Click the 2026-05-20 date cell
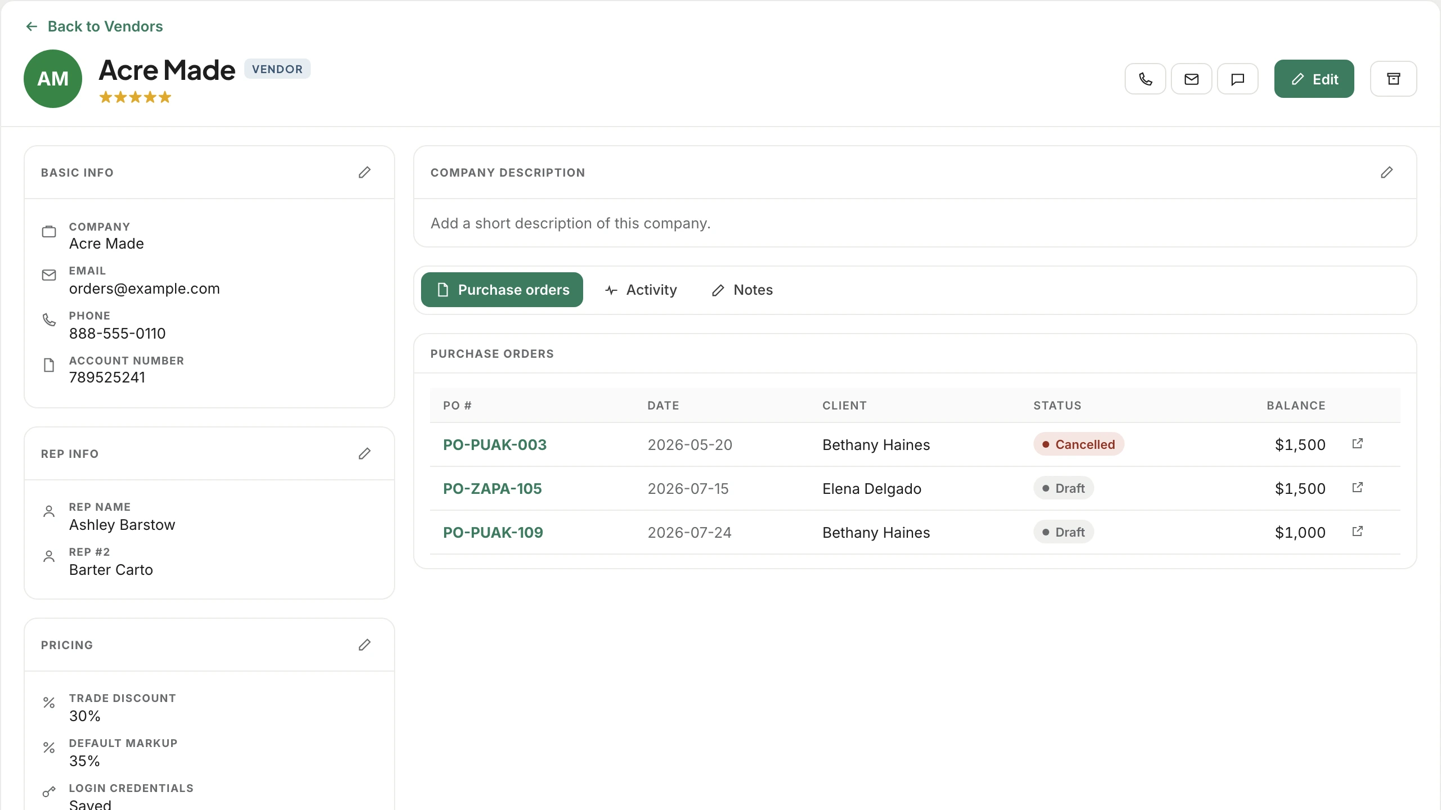1441x810 pixels. tap(690, 444)
